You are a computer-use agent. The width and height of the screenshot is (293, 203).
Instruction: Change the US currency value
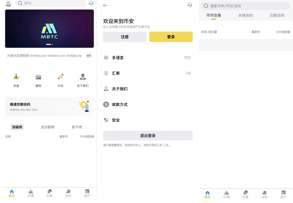[189, 73]
